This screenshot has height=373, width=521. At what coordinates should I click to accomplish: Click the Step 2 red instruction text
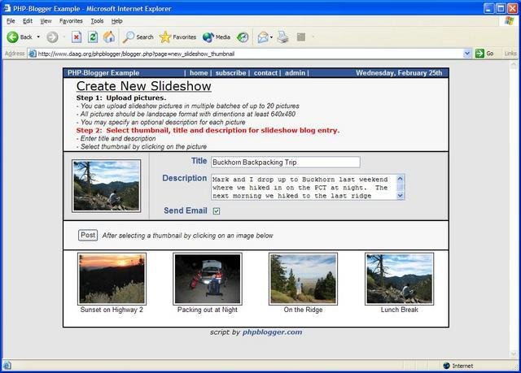[x=208, y=130]
